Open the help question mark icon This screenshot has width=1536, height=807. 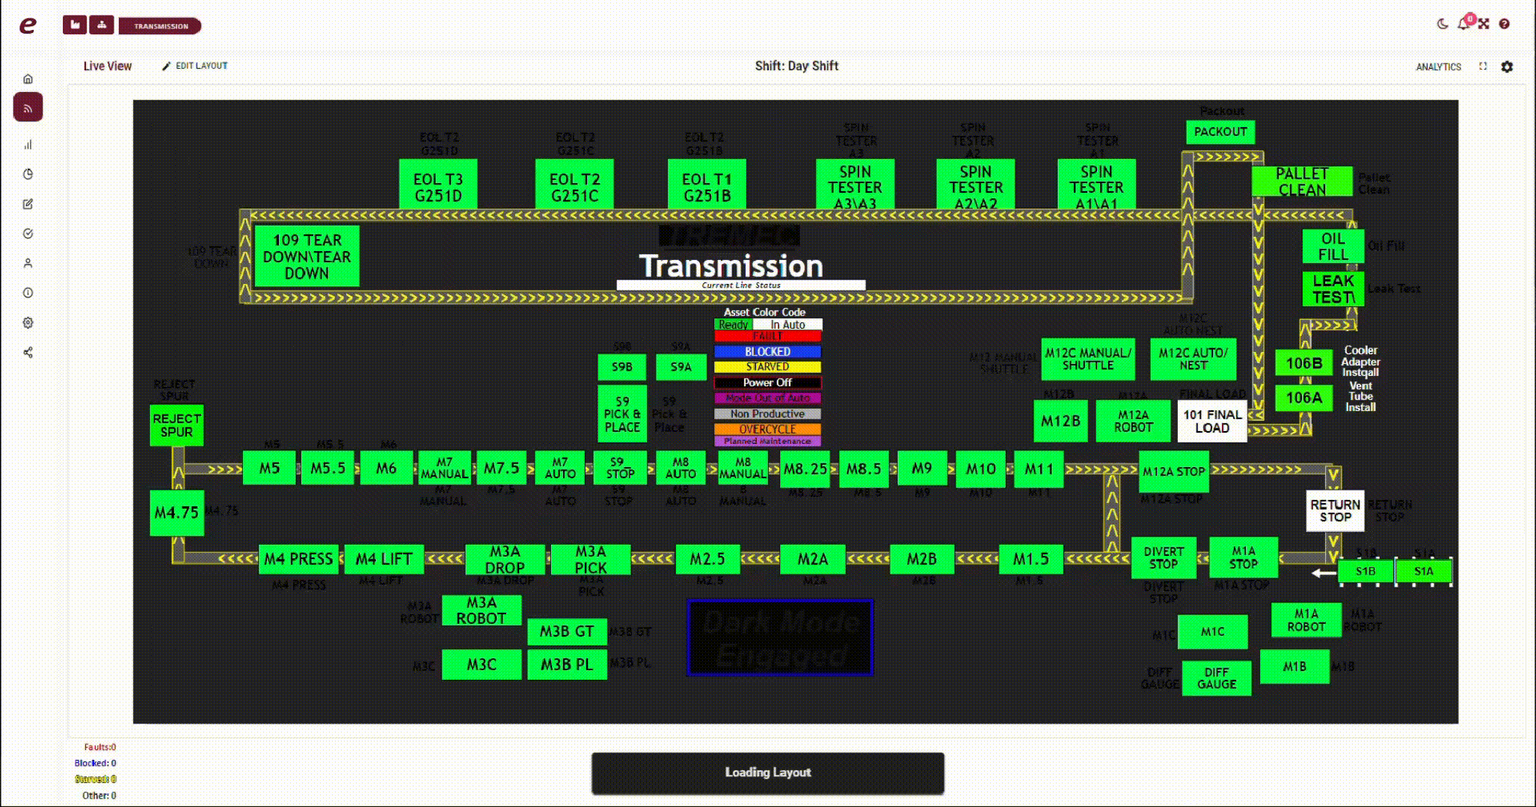pyautogui.click(x=1505, y=24)
